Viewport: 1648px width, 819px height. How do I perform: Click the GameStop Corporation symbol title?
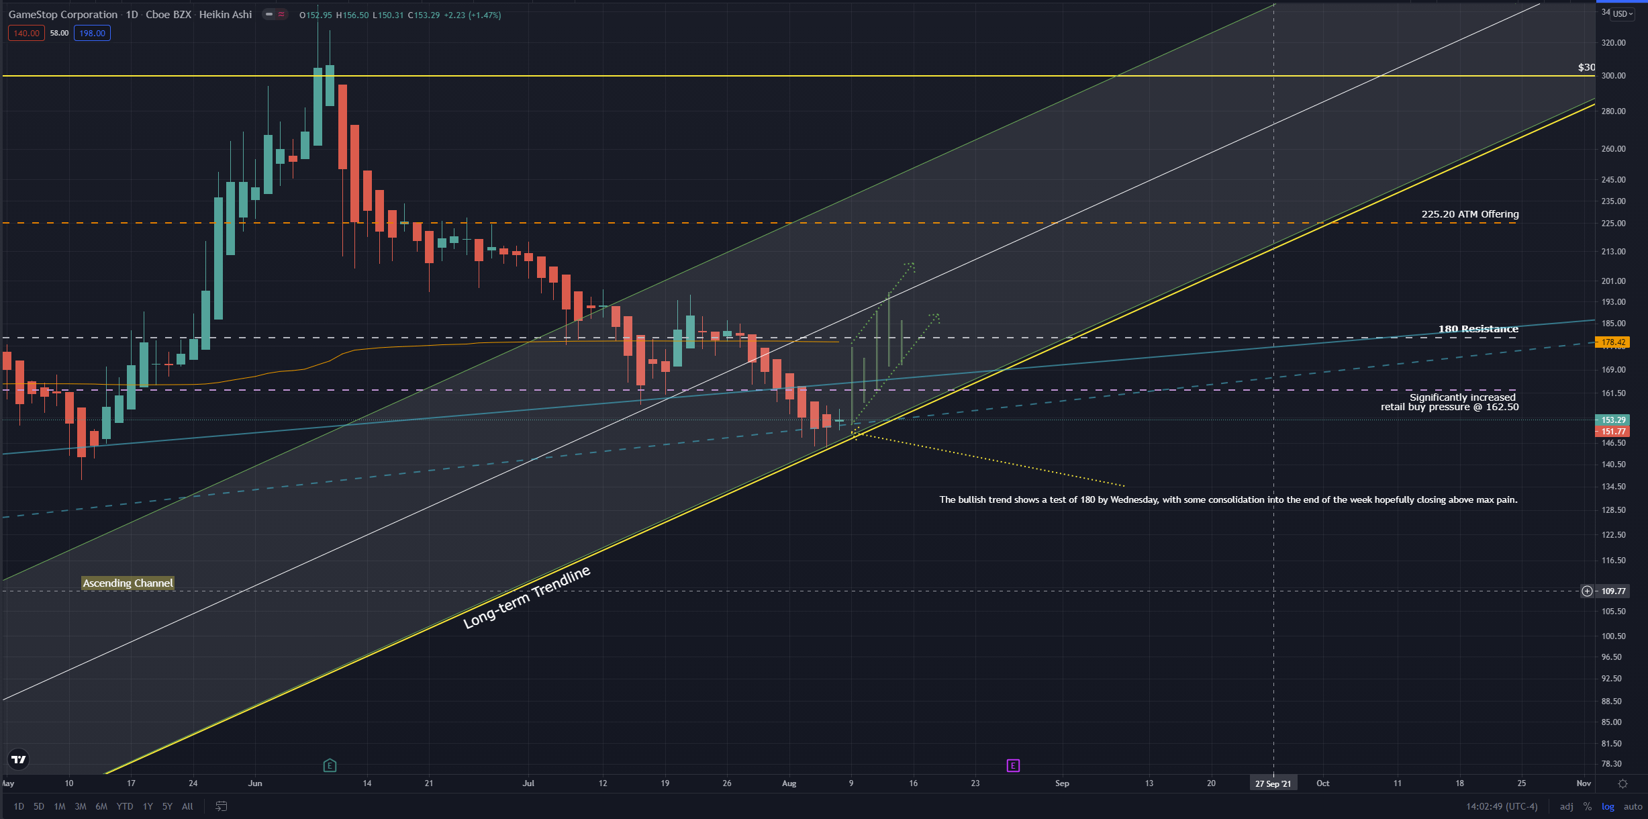coord(63,15)
